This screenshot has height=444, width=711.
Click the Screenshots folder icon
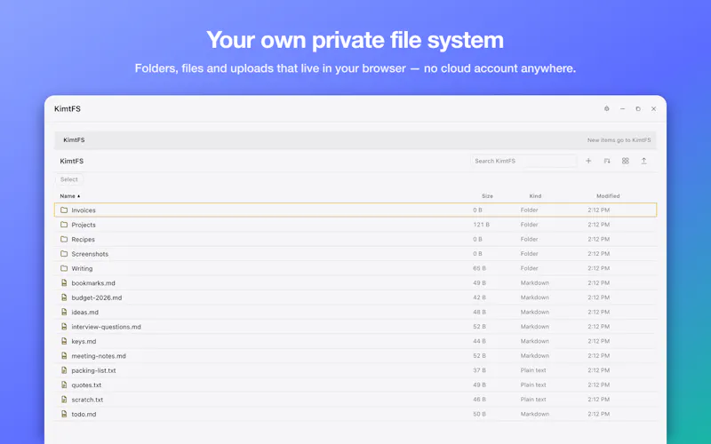(x=64, y=254)
